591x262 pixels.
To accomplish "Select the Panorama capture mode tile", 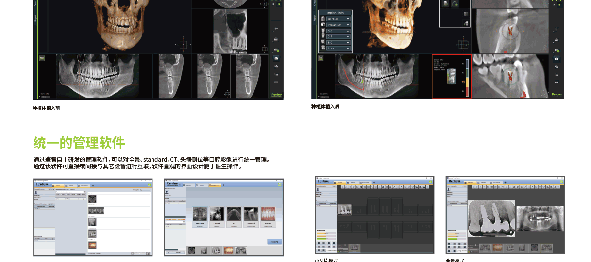I will (x=200, y=216).
